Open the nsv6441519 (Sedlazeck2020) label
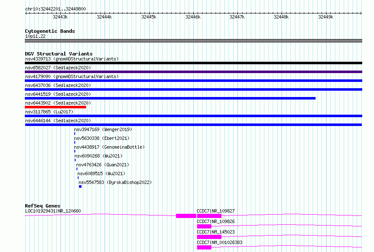This screenshot has height=252, width=374. click(x=58, y=94)
